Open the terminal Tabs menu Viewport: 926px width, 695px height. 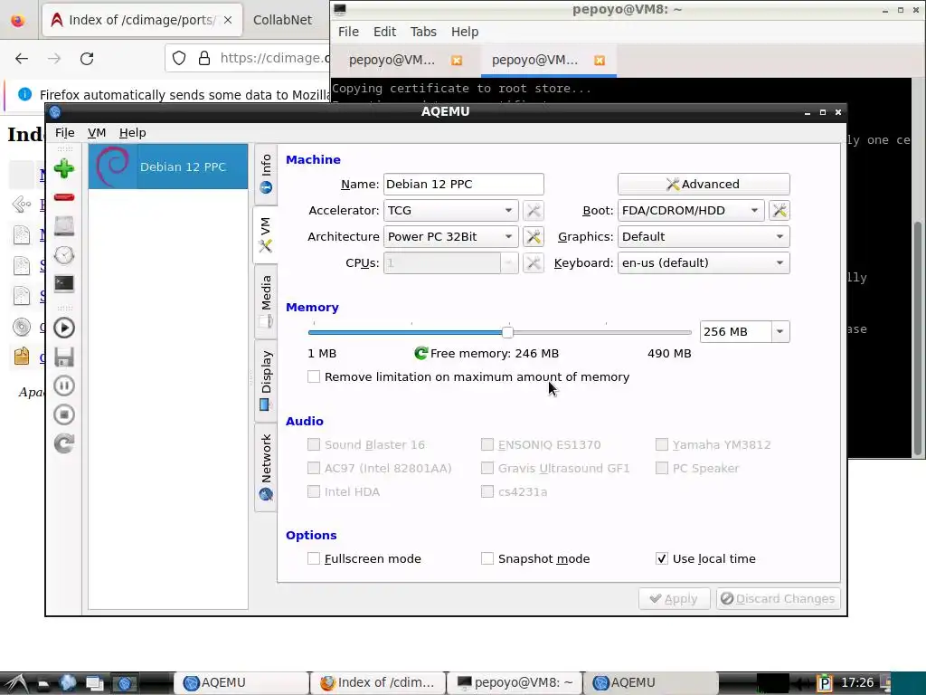pyautogui.click(x=423, y=32)
